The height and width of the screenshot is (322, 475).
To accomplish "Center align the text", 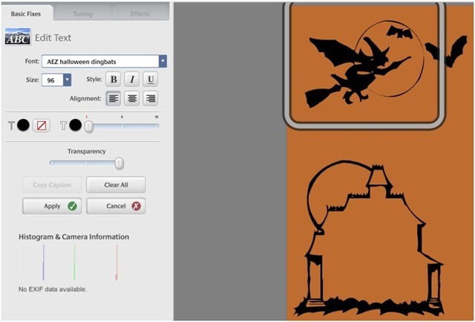I will 132,98.
